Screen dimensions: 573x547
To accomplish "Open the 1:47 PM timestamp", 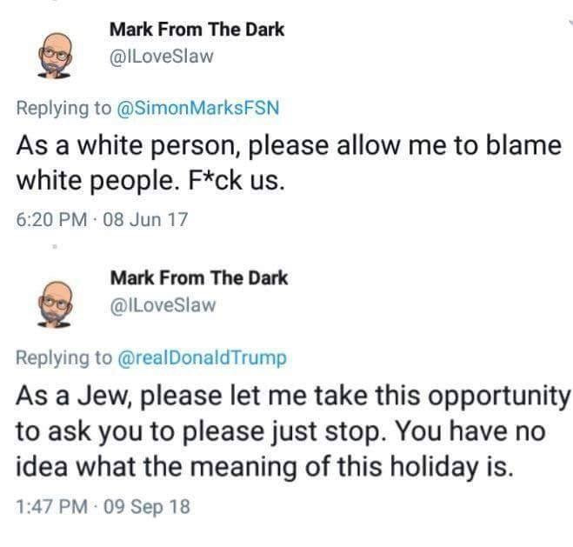I will click(x=51, y=506).
